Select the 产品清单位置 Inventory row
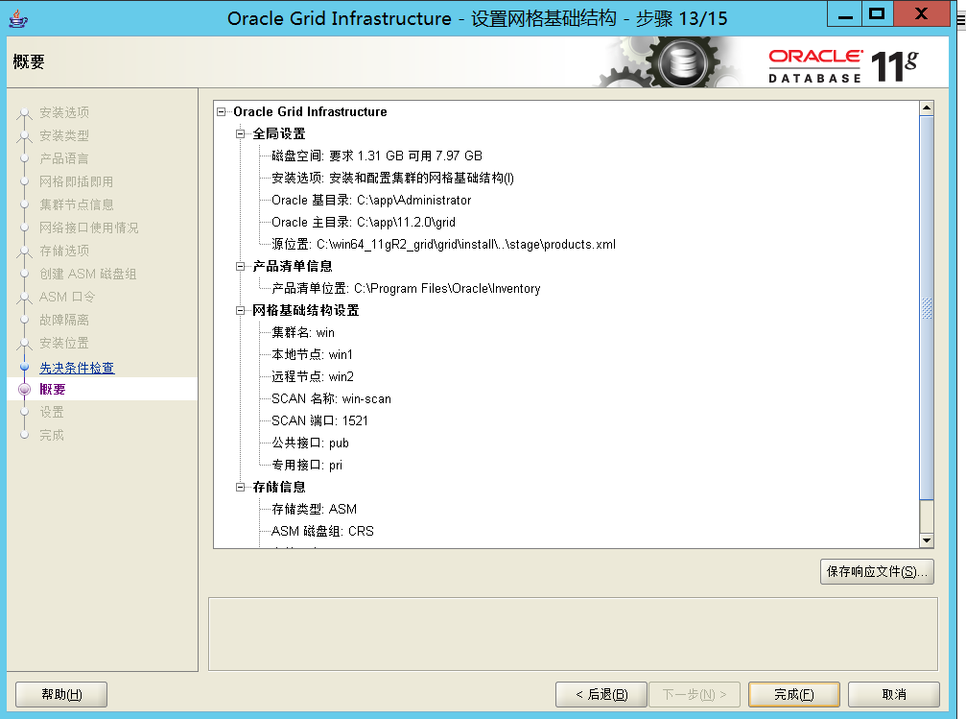 406,289
